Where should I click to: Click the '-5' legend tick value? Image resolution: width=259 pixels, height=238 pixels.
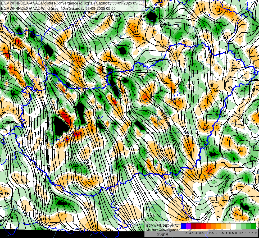(186, 233)
